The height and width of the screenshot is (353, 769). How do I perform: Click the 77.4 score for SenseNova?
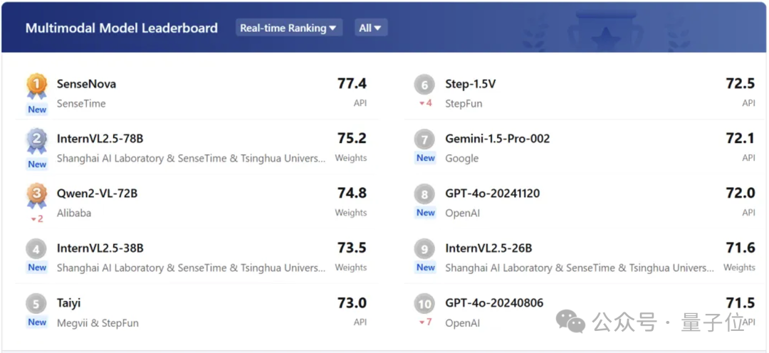tap(352, 84)
